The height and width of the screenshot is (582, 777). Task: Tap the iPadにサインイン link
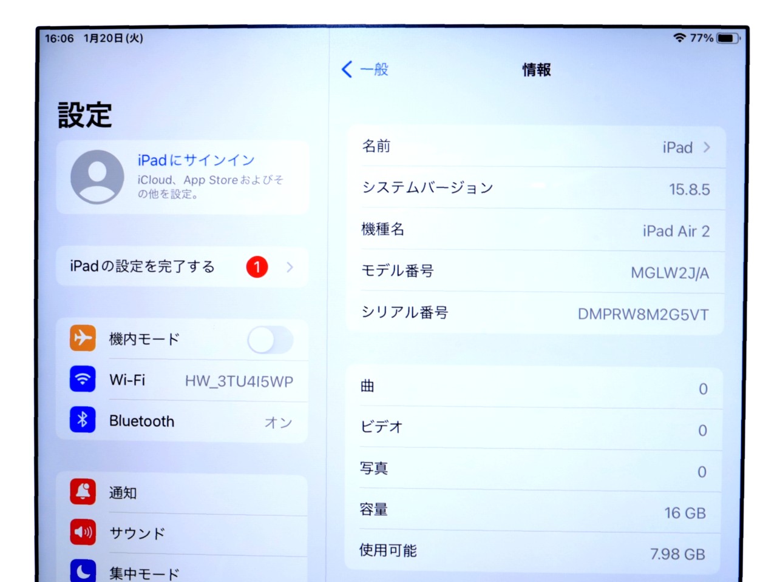pyautogui.click(x=196, y=160)
